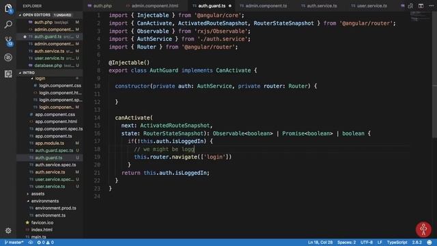Click the master branch indicator in status bar

[x=14, y=243]
